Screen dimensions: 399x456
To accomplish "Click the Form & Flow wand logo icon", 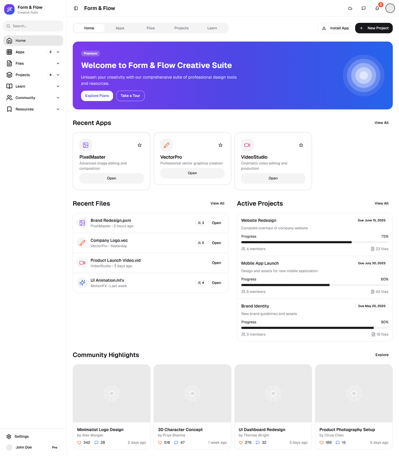I will [9, 9].
